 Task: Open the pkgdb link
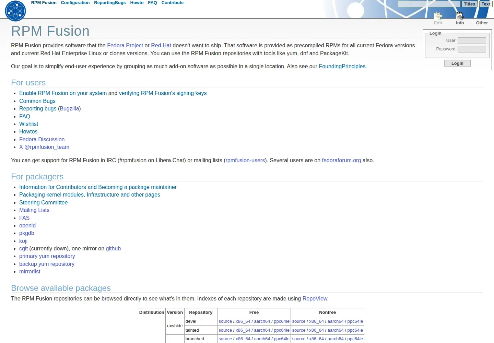coord(27,233)
